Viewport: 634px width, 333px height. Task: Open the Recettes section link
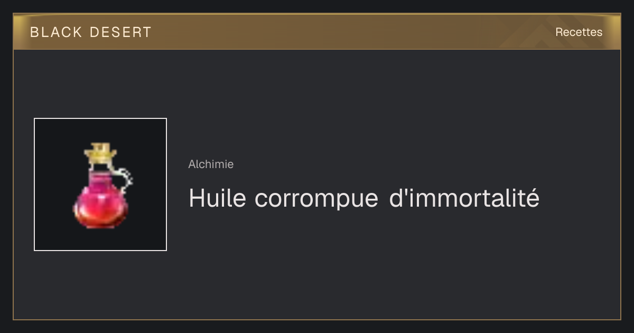[579, 32]
